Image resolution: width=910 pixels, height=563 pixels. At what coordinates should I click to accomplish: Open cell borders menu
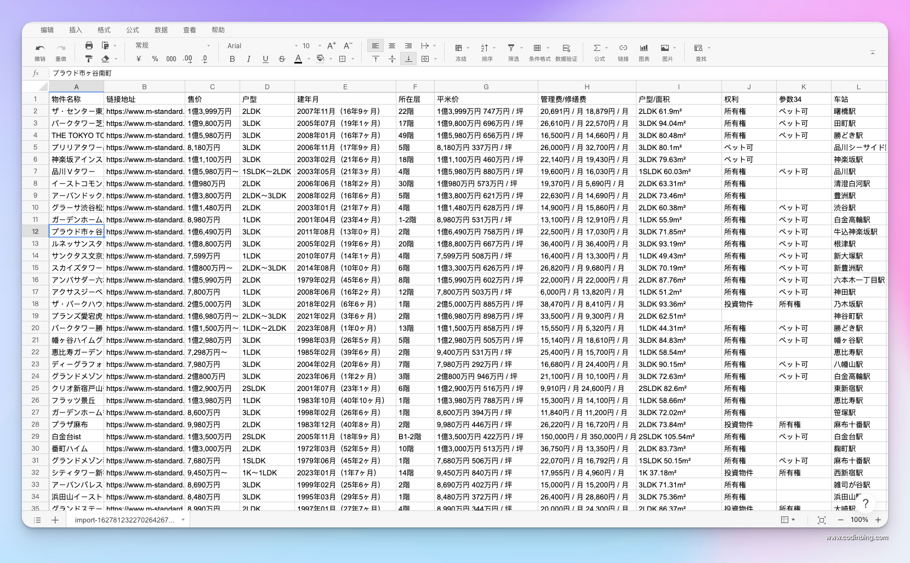[x=343, y=59]
